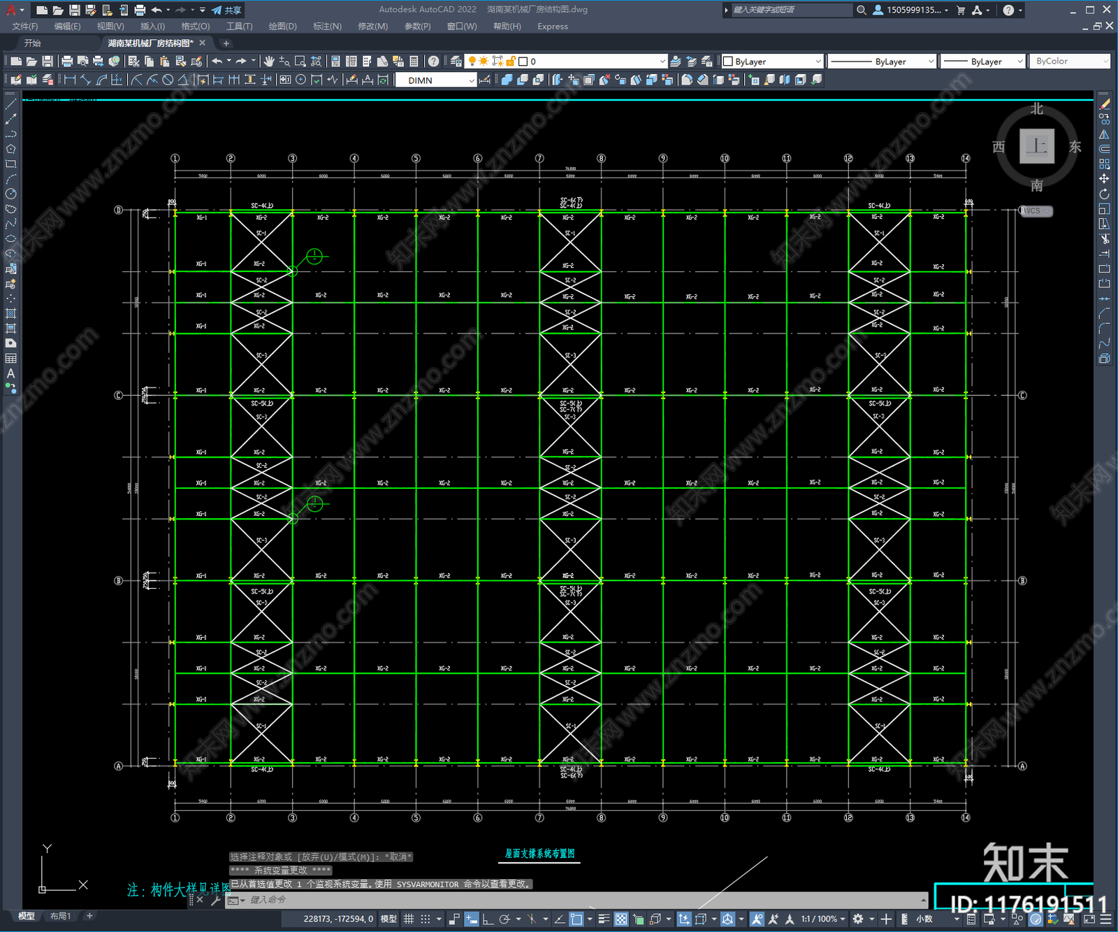Open the Help question-mark icon
1118x932 pixels.
pyautogui.click(x=434, y=62)
